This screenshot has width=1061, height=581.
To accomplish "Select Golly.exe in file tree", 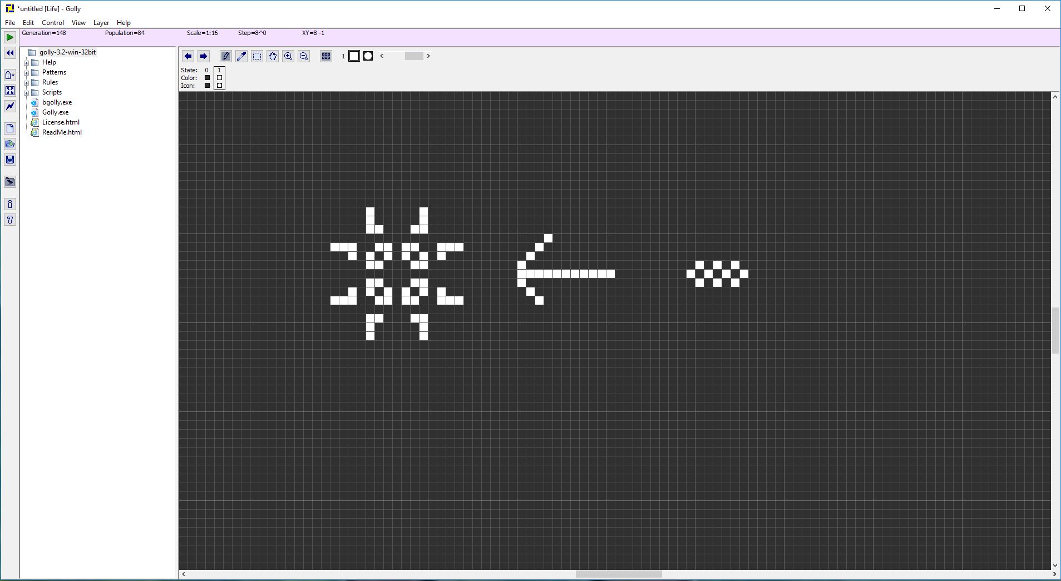I will click(55, 112).
